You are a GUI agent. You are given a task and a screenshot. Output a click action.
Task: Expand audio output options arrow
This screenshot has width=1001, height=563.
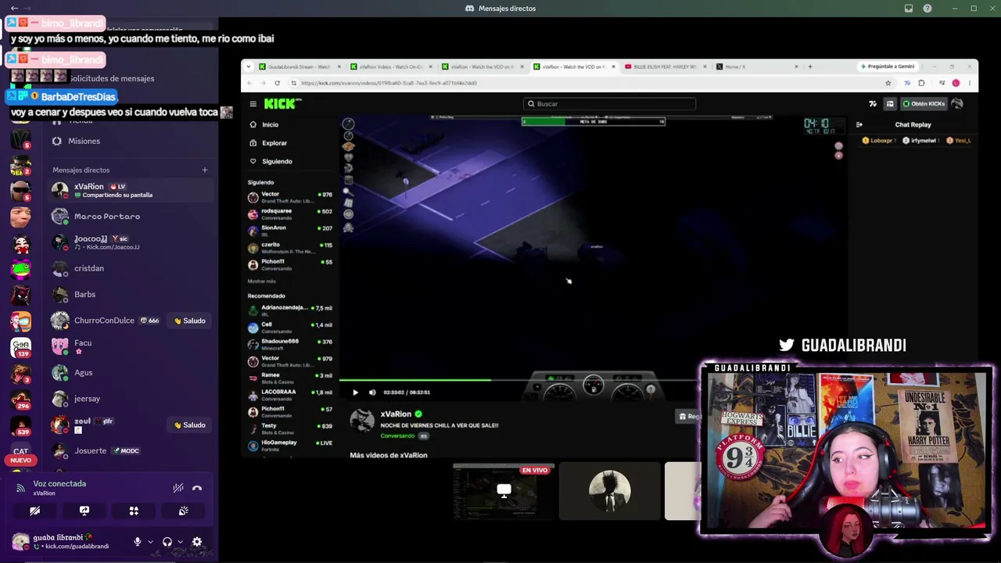(x=180, y=542)
